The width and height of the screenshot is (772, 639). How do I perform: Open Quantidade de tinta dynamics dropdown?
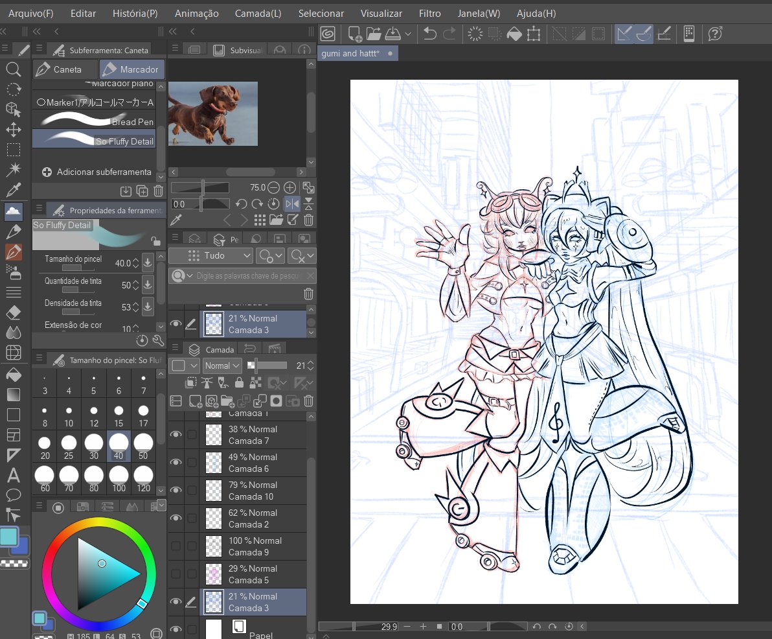[x=148, y=285]
